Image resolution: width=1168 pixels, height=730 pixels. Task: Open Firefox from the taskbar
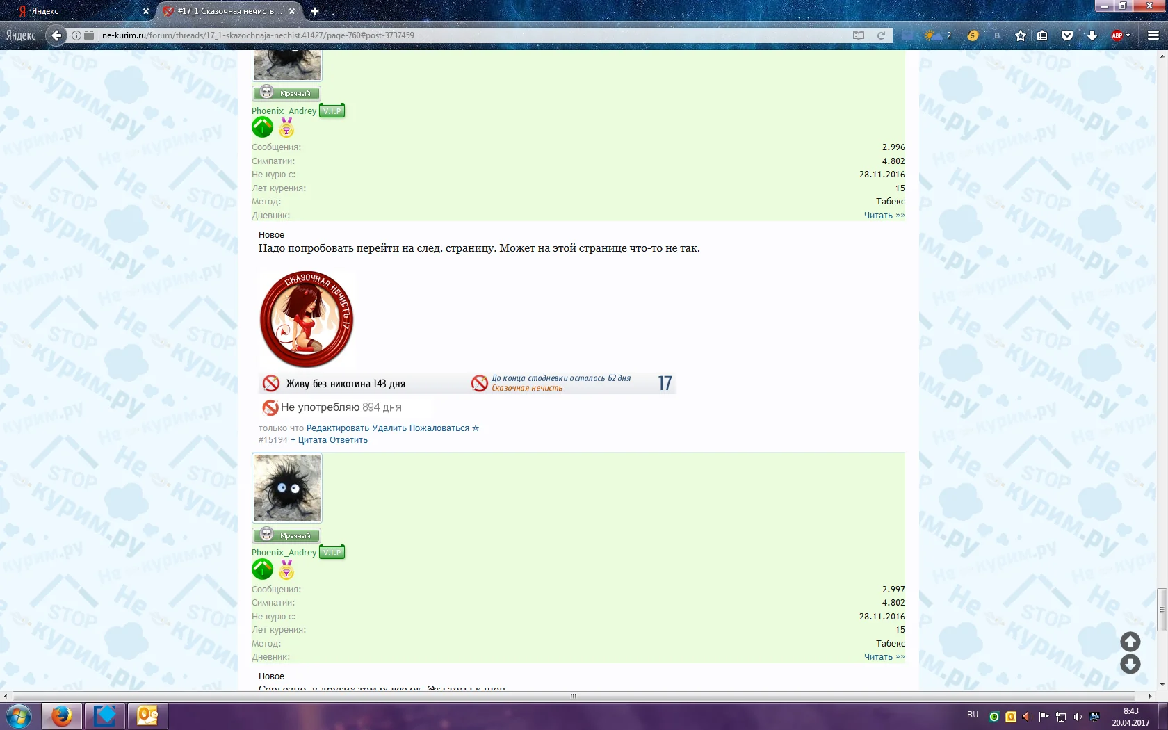point(62,716)
